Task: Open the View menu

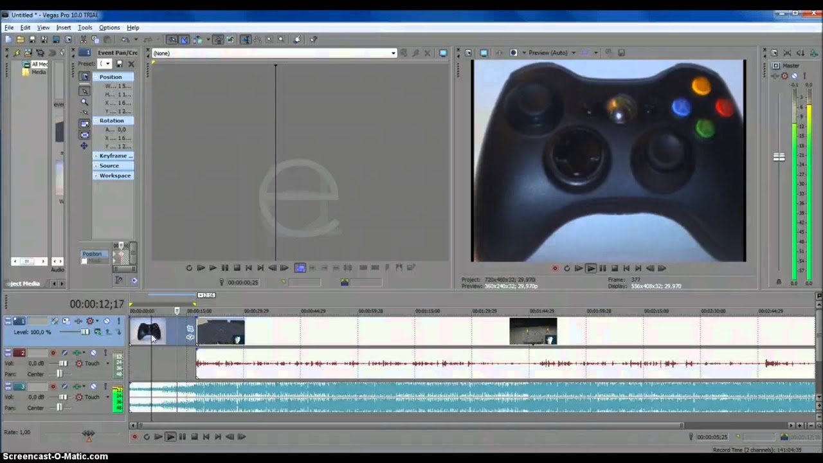Action: (x=43, y=28)
